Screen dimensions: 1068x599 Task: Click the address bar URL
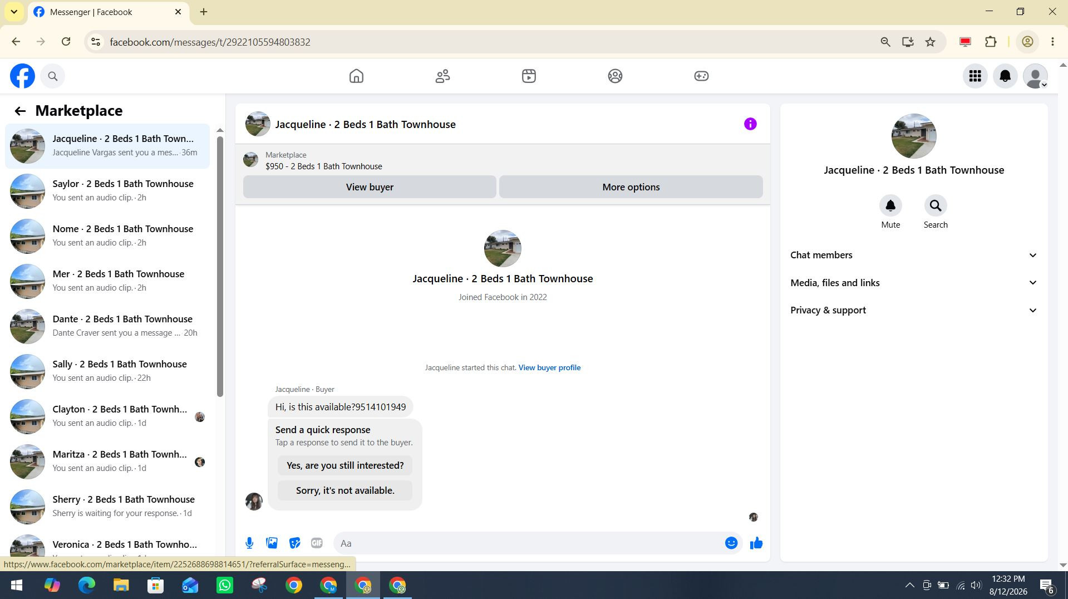tap(210, 42)
